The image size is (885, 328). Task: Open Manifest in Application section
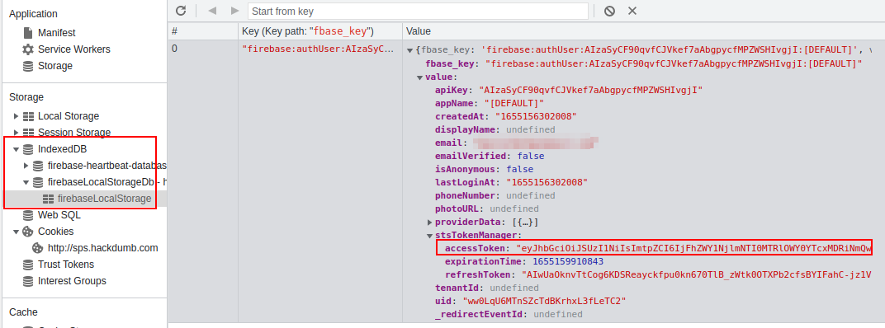click(x=56, y=33)
